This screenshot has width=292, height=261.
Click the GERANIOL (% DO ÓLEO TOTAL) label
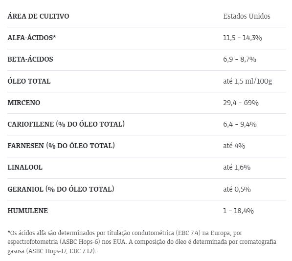point(61,189)
